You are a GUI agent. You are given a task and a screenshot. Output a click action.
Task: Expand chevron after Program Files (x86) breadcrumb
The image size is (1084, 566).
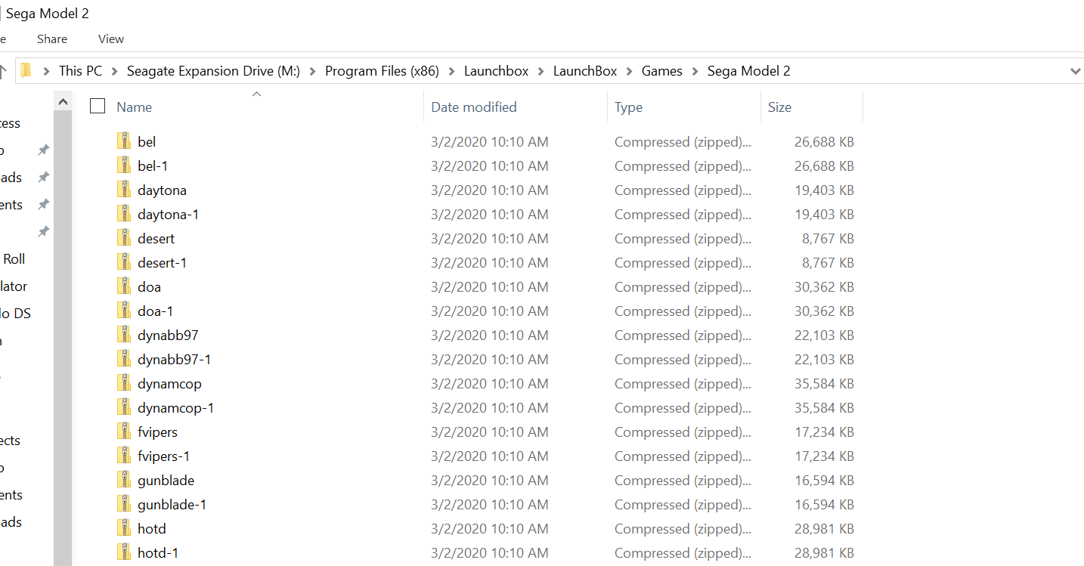click(x=451, y=71)
